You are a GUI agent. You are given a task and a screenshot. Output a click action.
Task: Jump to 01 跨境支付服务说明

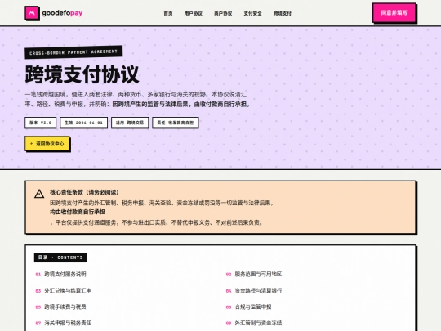(x=60, y=274)
